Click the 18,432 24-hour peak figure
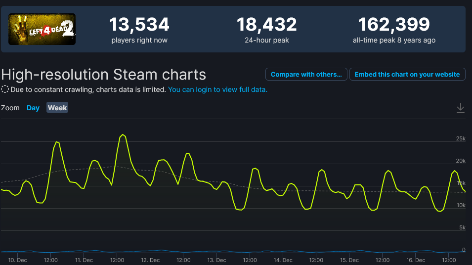472x265 pixels. 267,24
